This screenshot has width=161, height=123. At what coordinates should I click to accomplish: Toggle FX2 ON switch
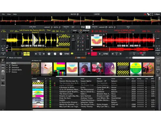pos(88,27)
